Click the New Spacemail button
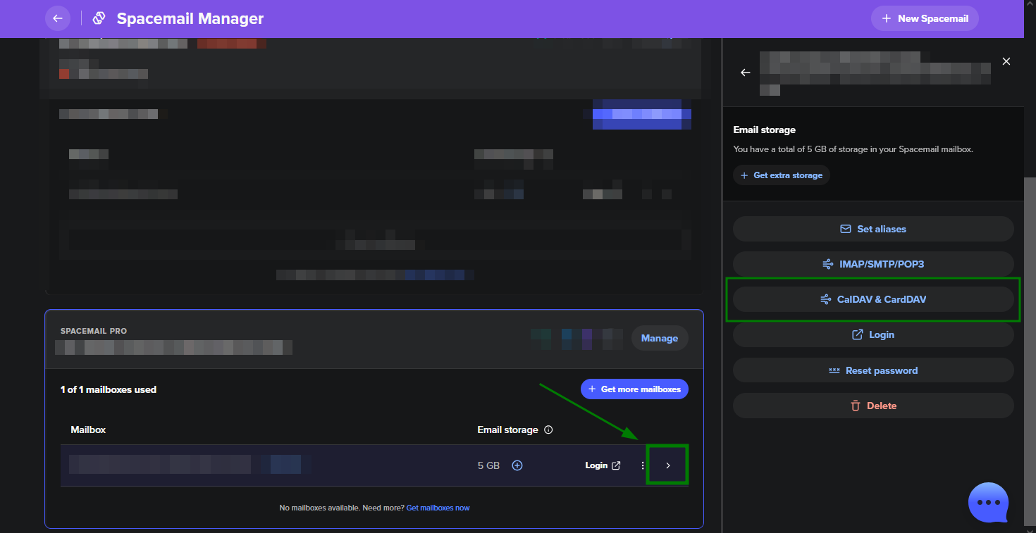This screenshot has width=1036, height=533. tap(925, 18)
